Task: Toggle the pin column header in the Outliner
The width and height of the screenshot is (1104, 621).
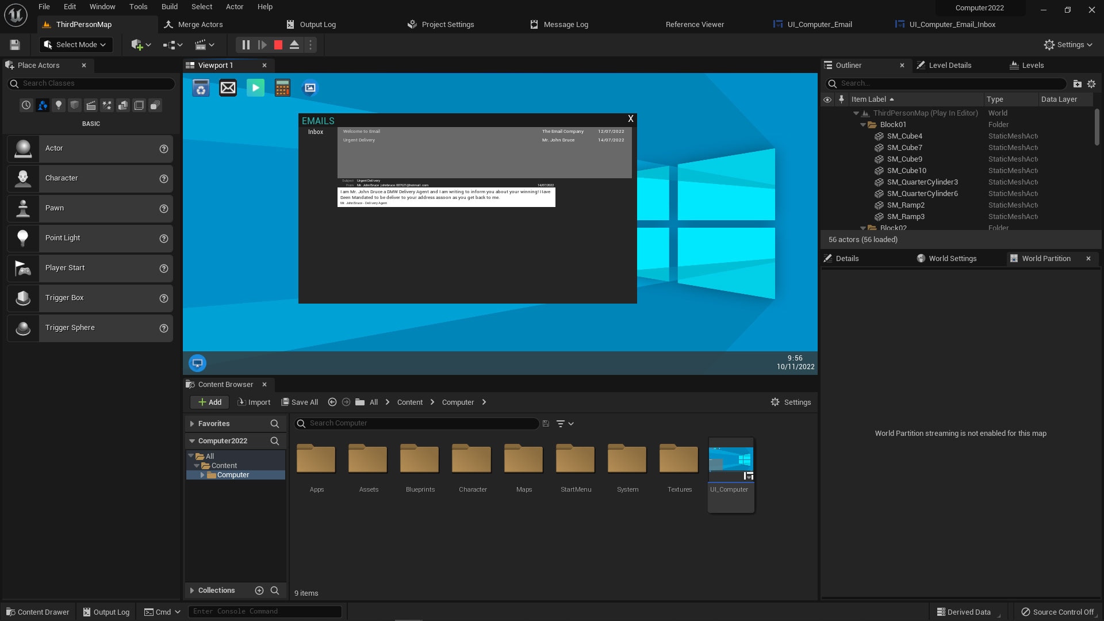Action: click(841, 99)
